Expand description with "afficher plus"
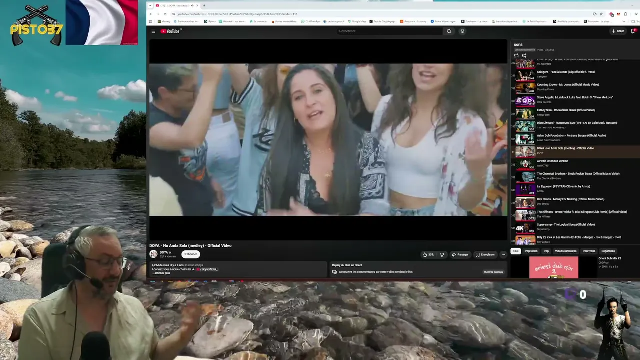Viewport: 640px width, 360px height. pos(161,273)
